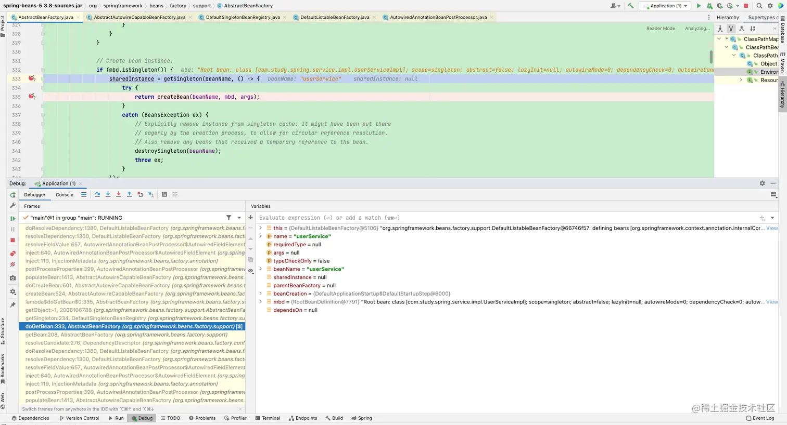Expand the 'this' variable node
Viewport: 787px width, 425px height.
261,228
